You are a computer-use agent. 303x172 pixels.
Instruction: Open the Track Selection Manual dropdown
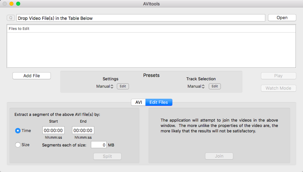click(196, 86)
